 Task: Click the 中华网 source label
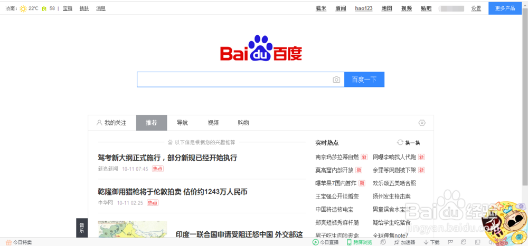point(106,203)
